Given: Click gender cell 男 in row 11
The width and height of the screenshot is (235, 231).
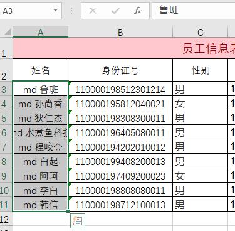Looking at the screenshot, I should [x=201, y=204].
